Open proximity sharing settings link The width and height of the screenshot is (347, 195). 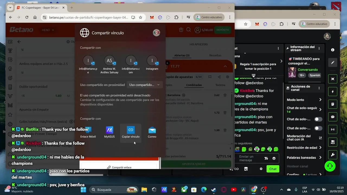[x=120, y=102]
